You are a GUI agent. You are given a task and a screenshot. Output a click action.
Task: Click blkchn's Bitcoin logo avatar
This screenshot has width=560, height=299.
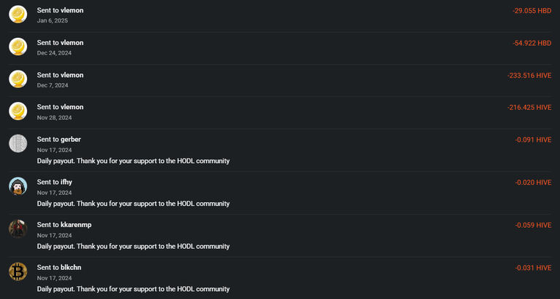tap(17, 271)
